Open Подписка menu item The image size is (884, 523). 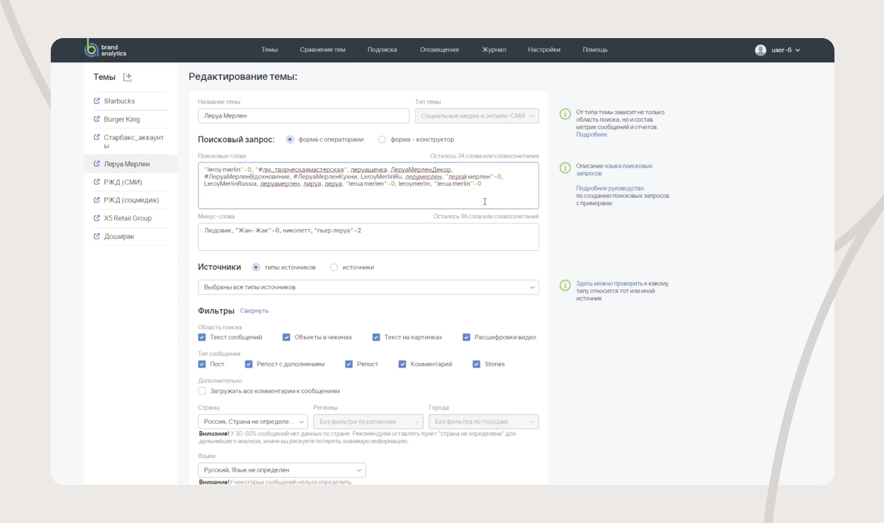tap(382, 50)
